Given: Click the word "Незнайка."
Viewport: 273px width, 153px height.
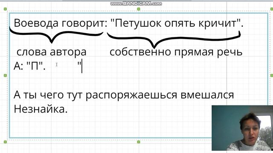Looking at the screenshot, I should point(41,109).
